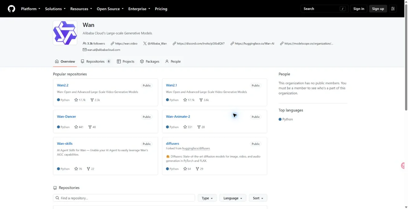View the 2.3k forks of Wan2.2
The width and height of the screenshot is (408, 209).
click(x=95, y=100)
